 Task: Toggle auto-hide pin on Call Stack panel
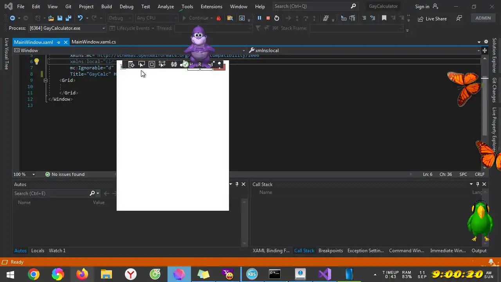(x=478, y=184)
